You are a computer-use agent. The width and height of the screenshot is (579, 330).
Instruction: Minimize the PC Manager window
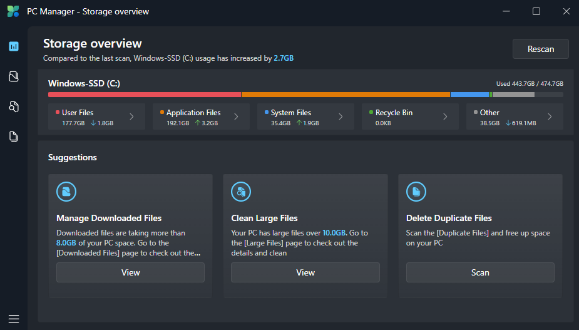coord(506,11)
